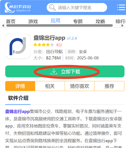Click the date 2025-06-08
The image size is (126, 148).
point(88,58)
